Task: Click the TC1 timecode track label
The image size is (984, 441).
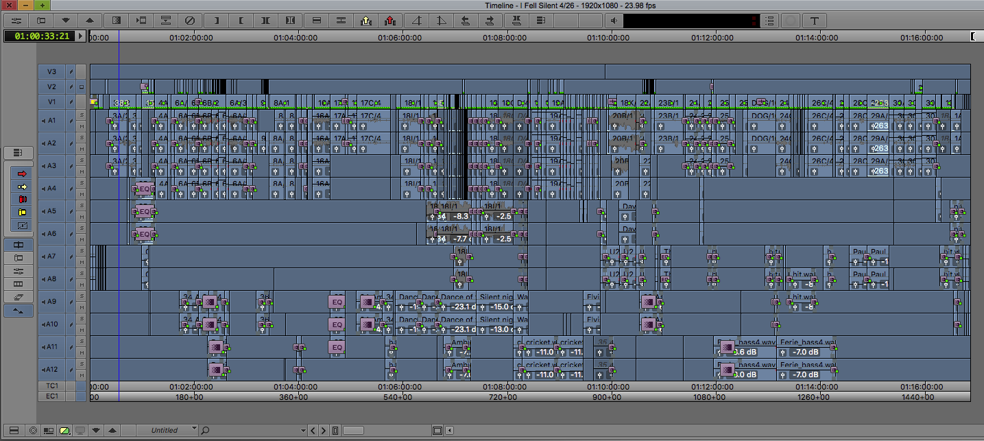Action: (x=51, y=387)
